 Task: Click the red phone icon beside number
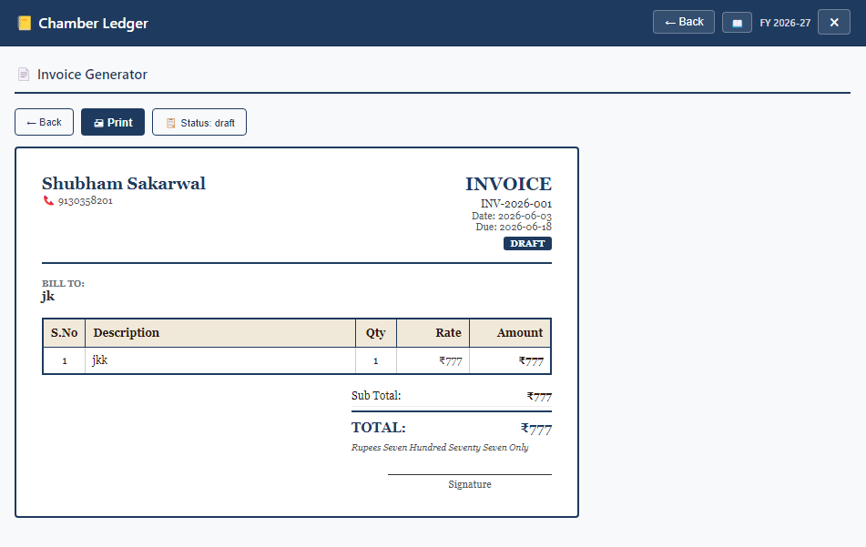click(x=48, y=200)
